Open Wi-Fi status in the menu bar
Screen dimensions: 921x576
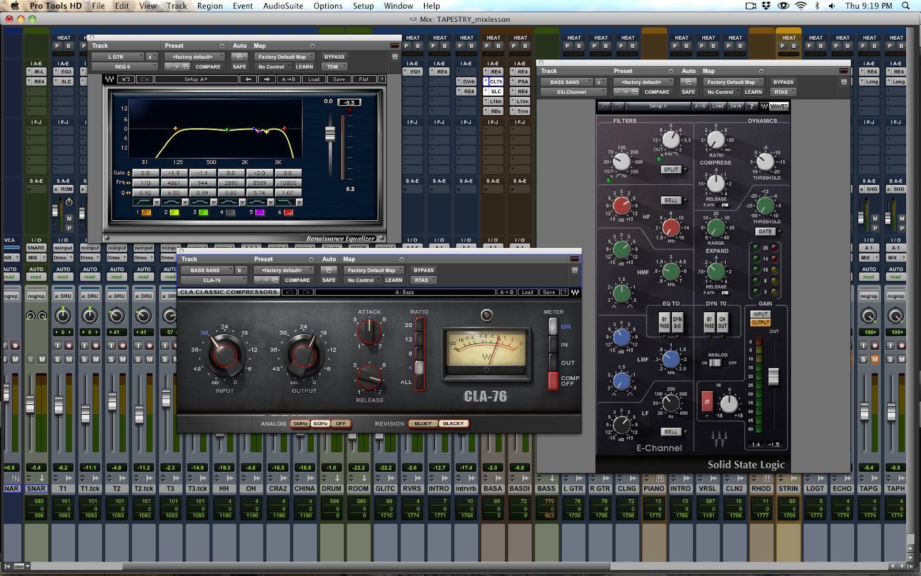pyautogui.click(x=801, y=6)
